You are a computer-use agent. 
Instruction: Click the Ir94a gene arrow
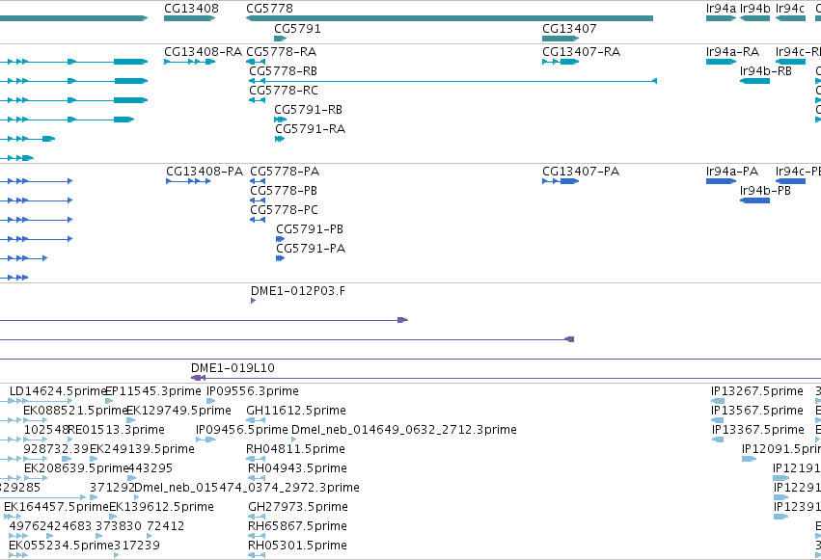pyautogui.click(x=721, y=18)
